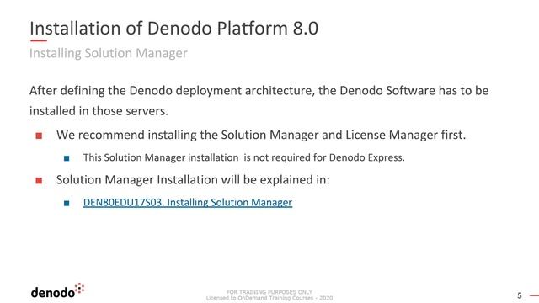The image size is (539, 303).
Task: Click the 'Licensed to OnDemand Training Courses - 2020' footer line
Action: pyautogui.click(x=269, y=298)
